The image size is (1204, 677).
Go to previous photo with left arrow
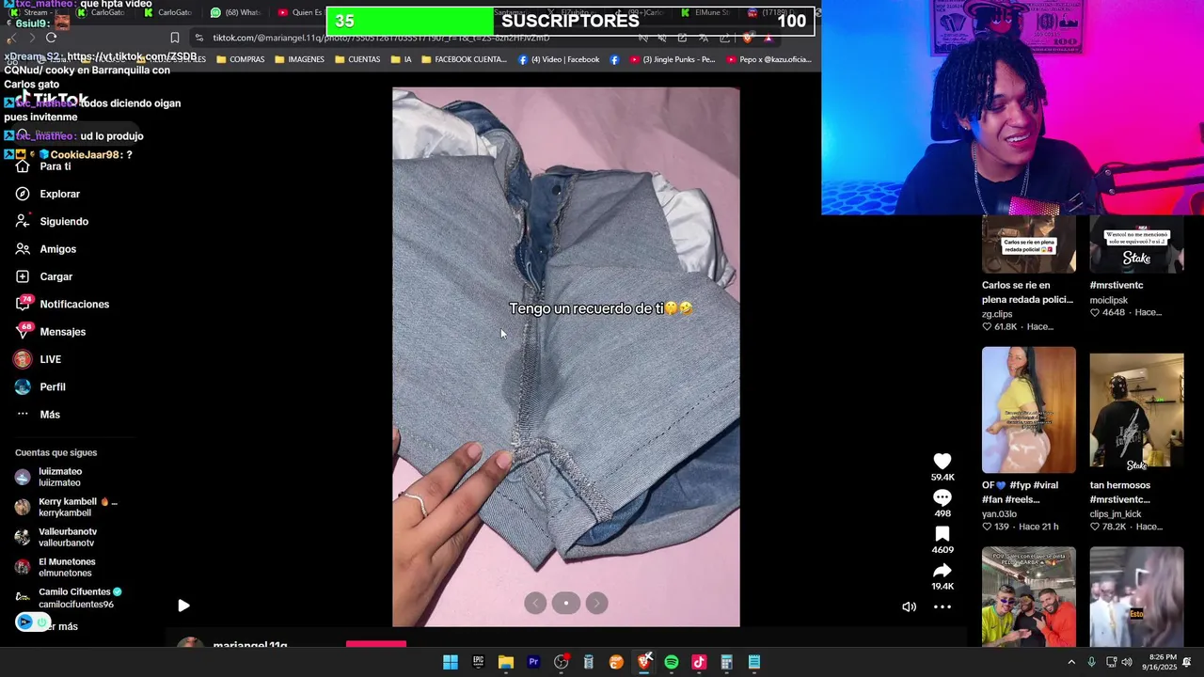pyautogui.click(x=535, y=604)
